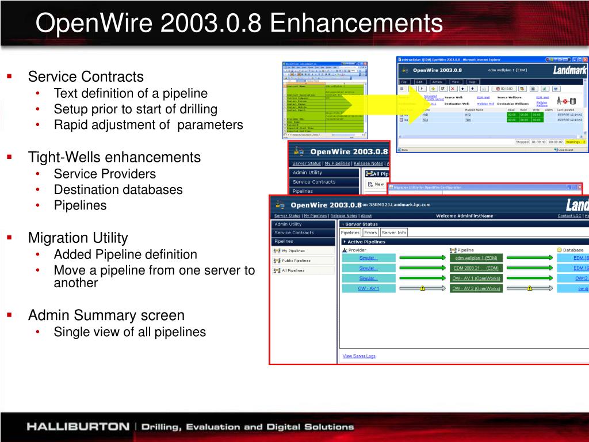This screenshot has width=589, height=442.
Task: Click Pipelines header in front window sidebar
Action: point(303,241)
